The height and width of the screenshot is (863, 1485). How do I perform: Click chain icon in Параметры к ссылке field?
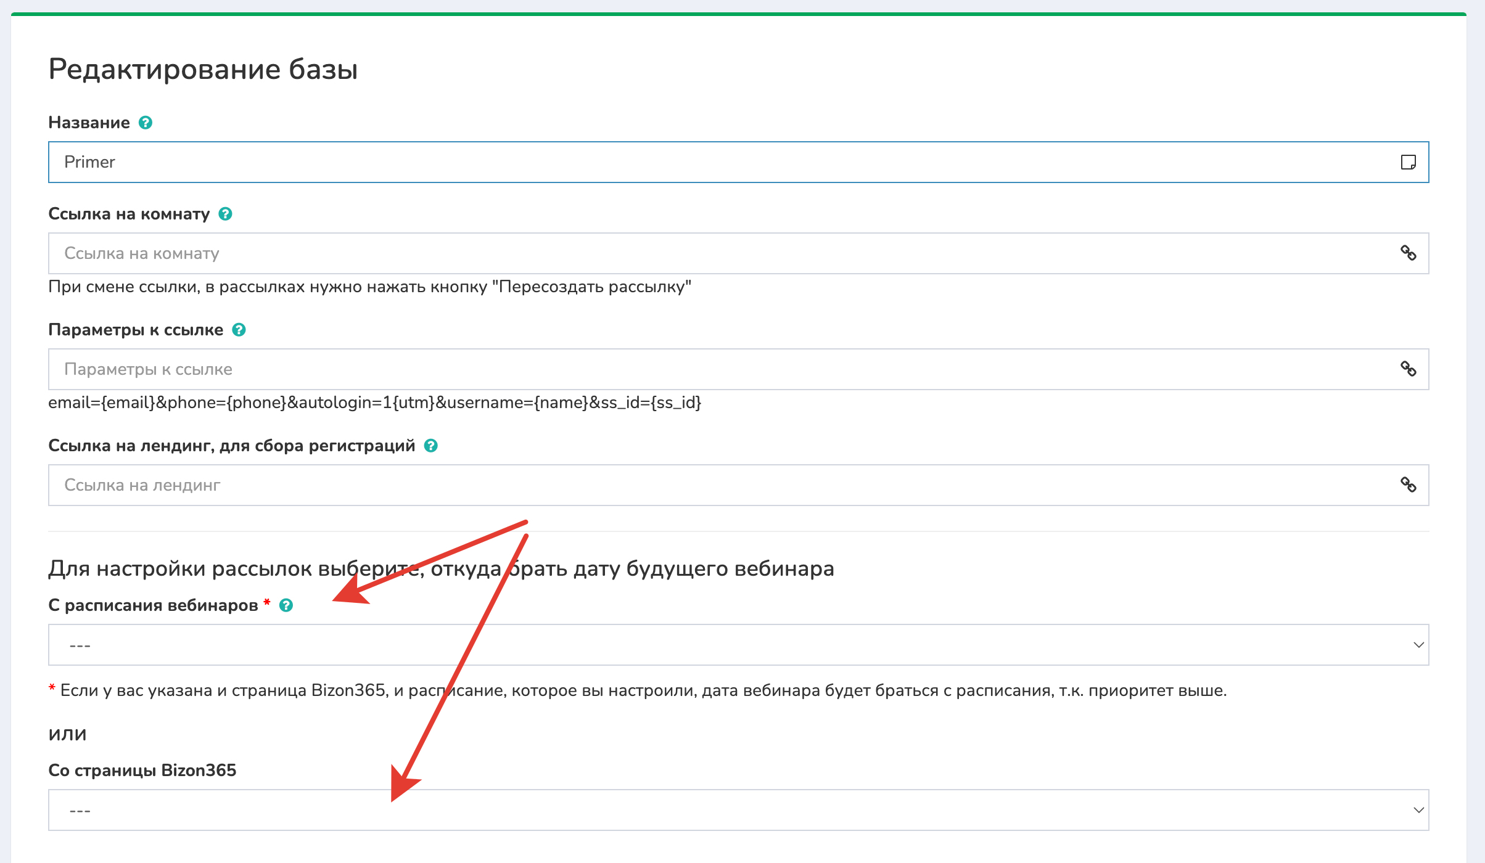pyautogui.click(x=1408, y=369)
